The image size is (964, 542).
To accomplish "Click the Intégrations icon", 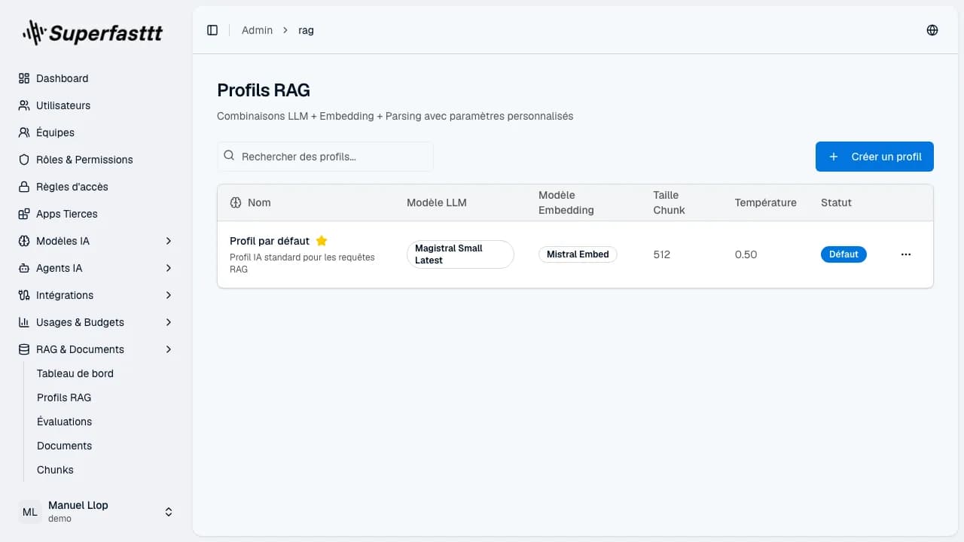I will pos(24,295).
